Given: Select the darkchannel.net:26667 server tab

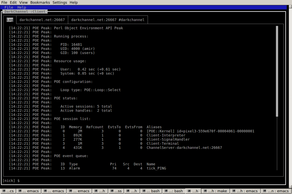Looking at the screenshot, I should tap(42, 20).
